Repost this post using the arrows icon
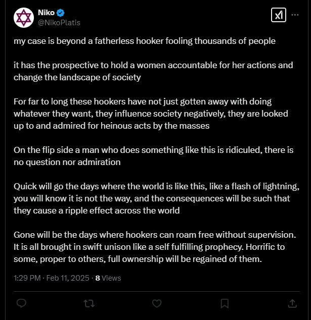This screenshot has width=311, height=320. coord(89,303)
